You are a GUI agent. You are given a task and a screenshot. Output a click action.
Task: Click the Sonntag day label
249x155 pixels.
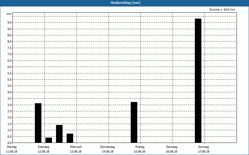click(204, 147)
